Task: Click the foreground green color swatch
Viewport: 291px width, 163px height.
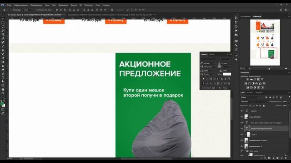Action: [2, 104]
